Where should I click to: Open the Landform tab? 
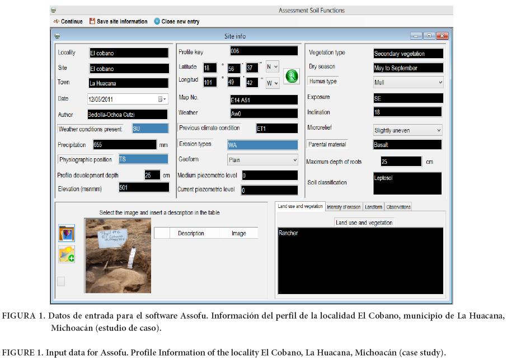coord(373,207)
